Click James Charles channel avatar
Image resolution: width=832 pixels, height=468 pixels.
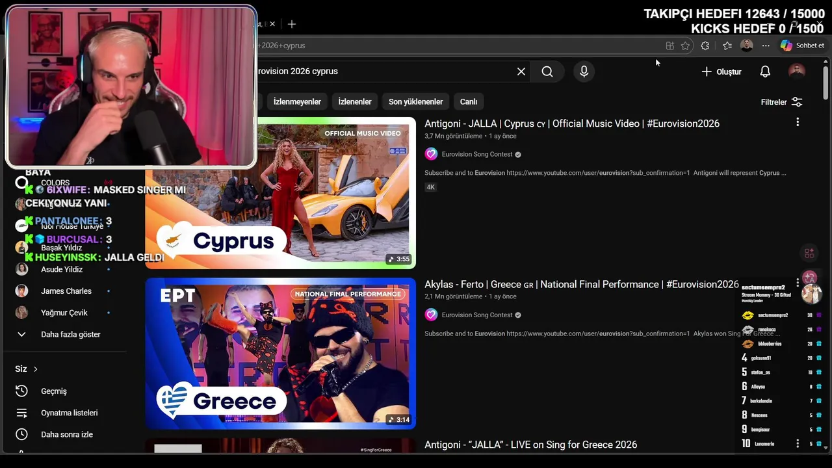(21, 291)
